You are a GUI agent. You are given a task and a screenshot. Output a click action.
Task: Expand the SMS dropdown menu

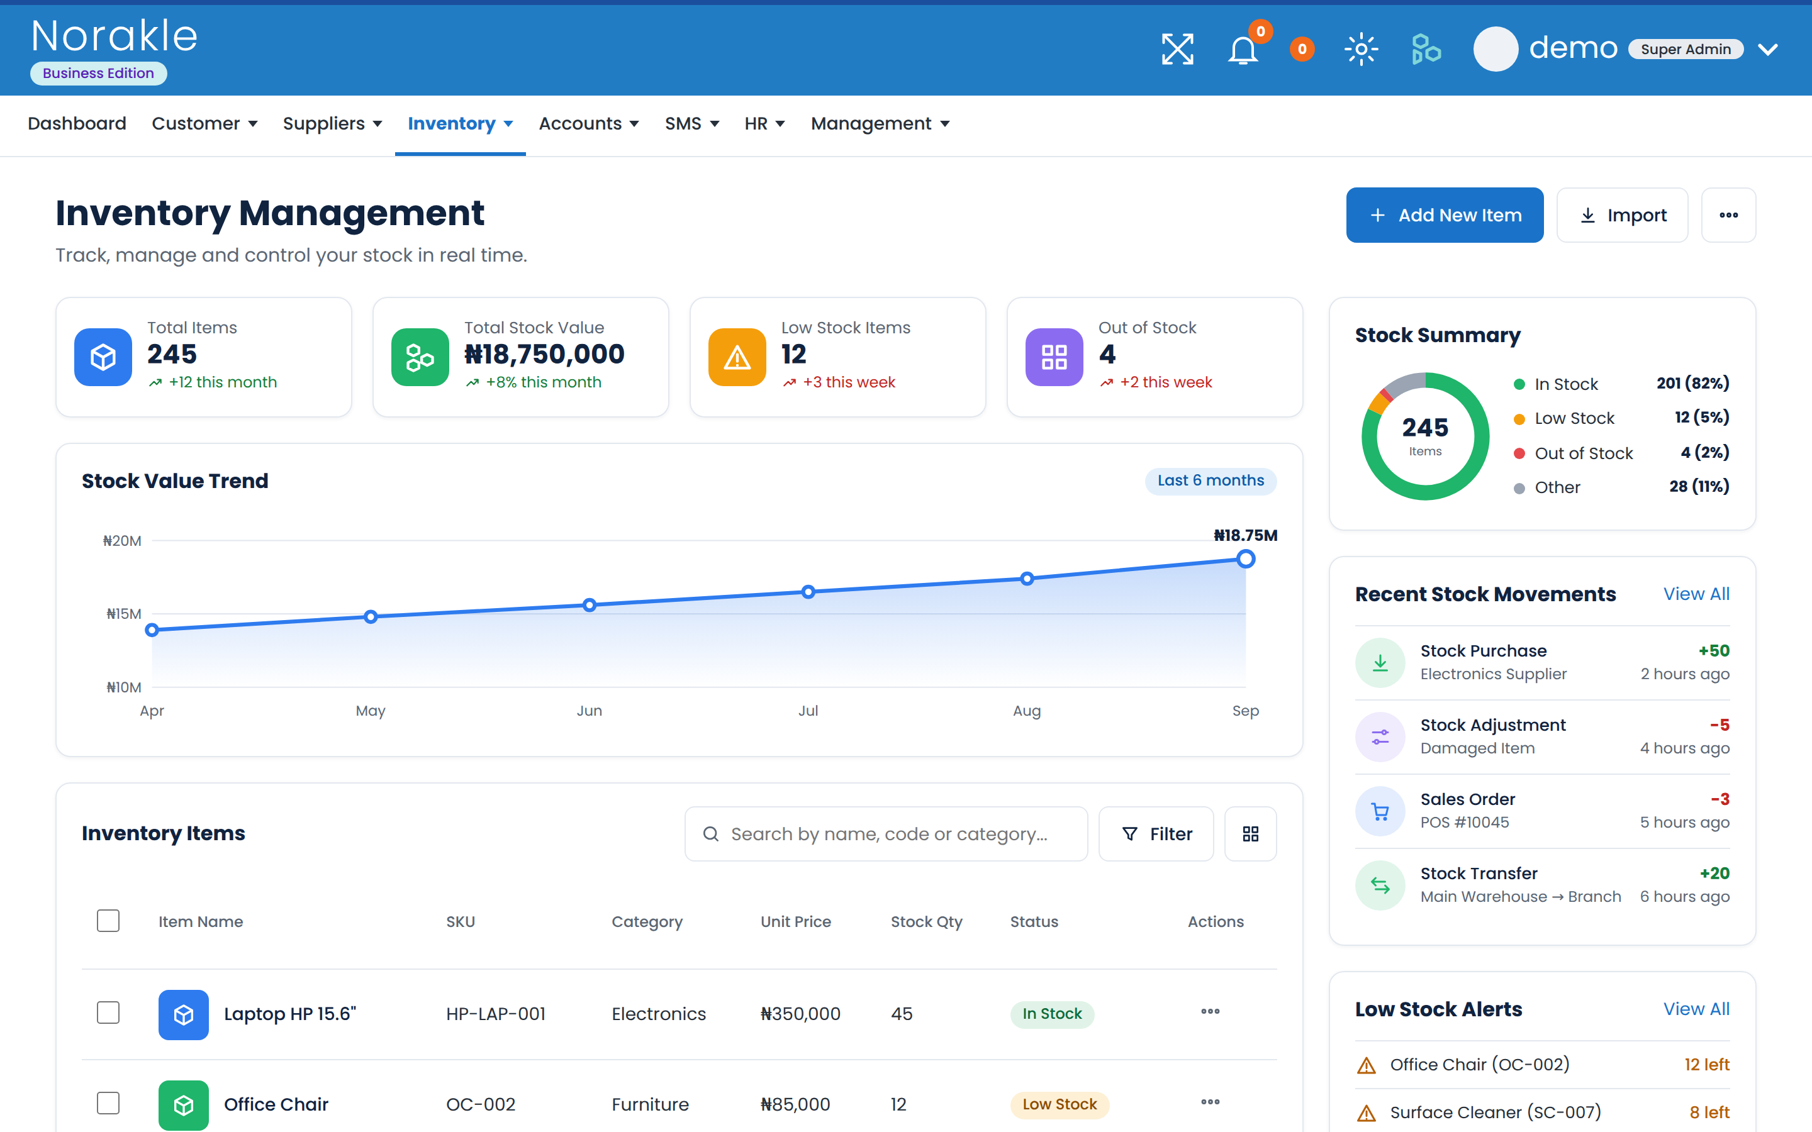692,123
